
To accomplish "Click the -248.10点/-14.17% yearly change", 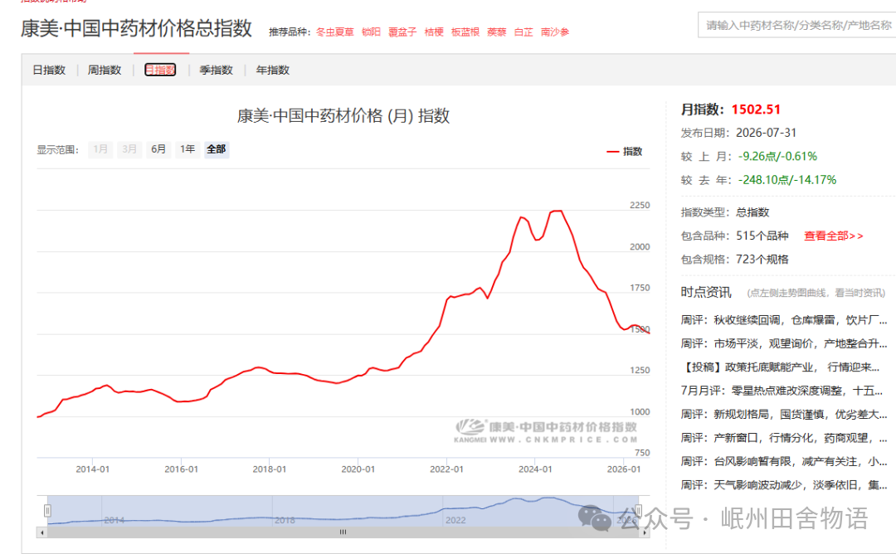I will pyautogui.click(x=786, y=180).
